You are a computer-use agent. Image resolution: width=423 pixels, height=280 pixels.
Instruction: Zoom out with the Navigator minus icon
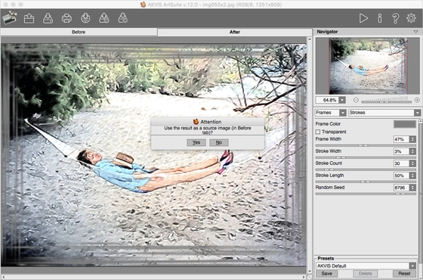pyautogui.click(x=356, y=100)
